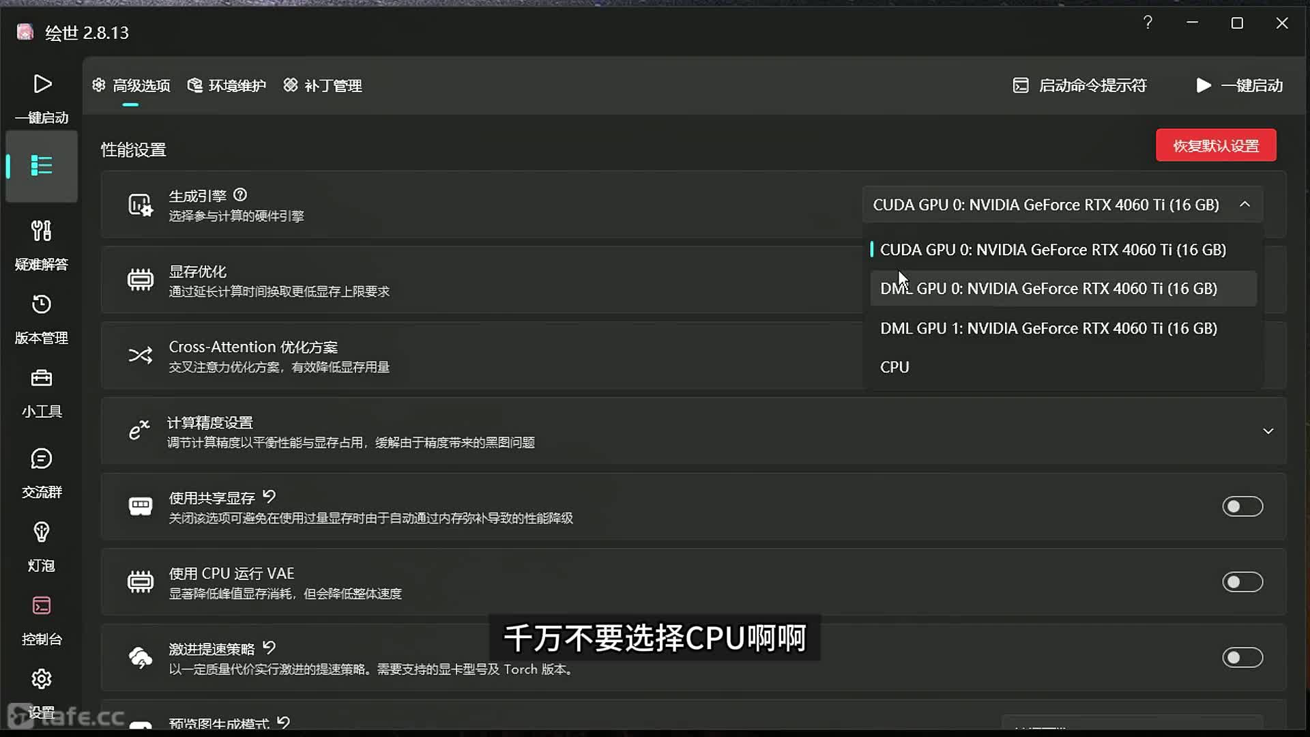1310x737 pixels.
Task: Click the top-right 一键启动 launch button
Action: click(1240, 86)
